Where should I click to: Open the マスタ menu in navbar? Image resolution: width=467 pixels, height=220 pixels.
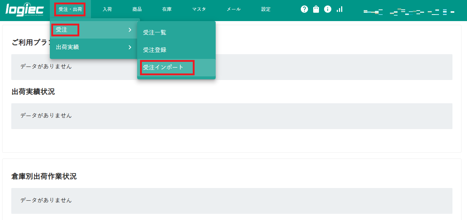point(199,9)
